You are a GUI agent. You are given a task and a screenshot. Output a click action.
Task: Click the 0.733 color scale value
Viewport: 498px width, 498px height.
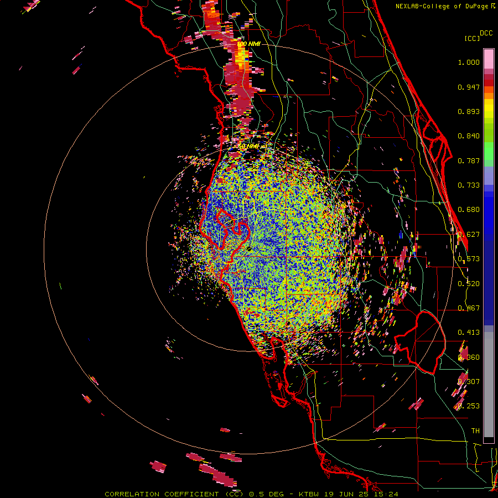pyautogui.click(x=469, y=185)
